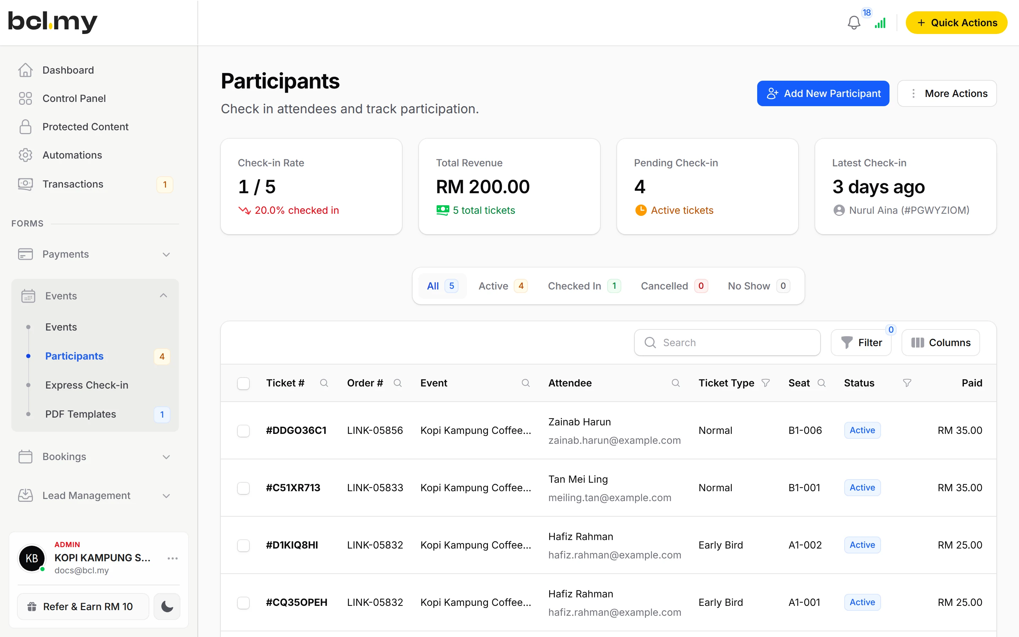Click the Protected Content lock icon

[25, 126]
